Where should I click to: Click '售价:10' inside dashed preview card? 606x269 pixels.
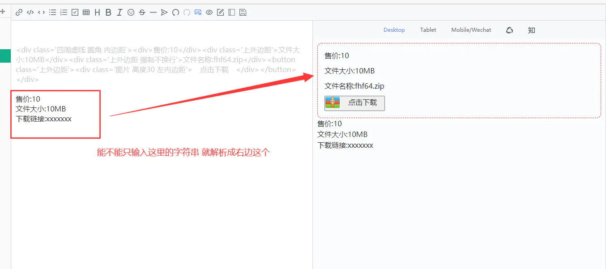pyautogui.click(x=337, y=56)
